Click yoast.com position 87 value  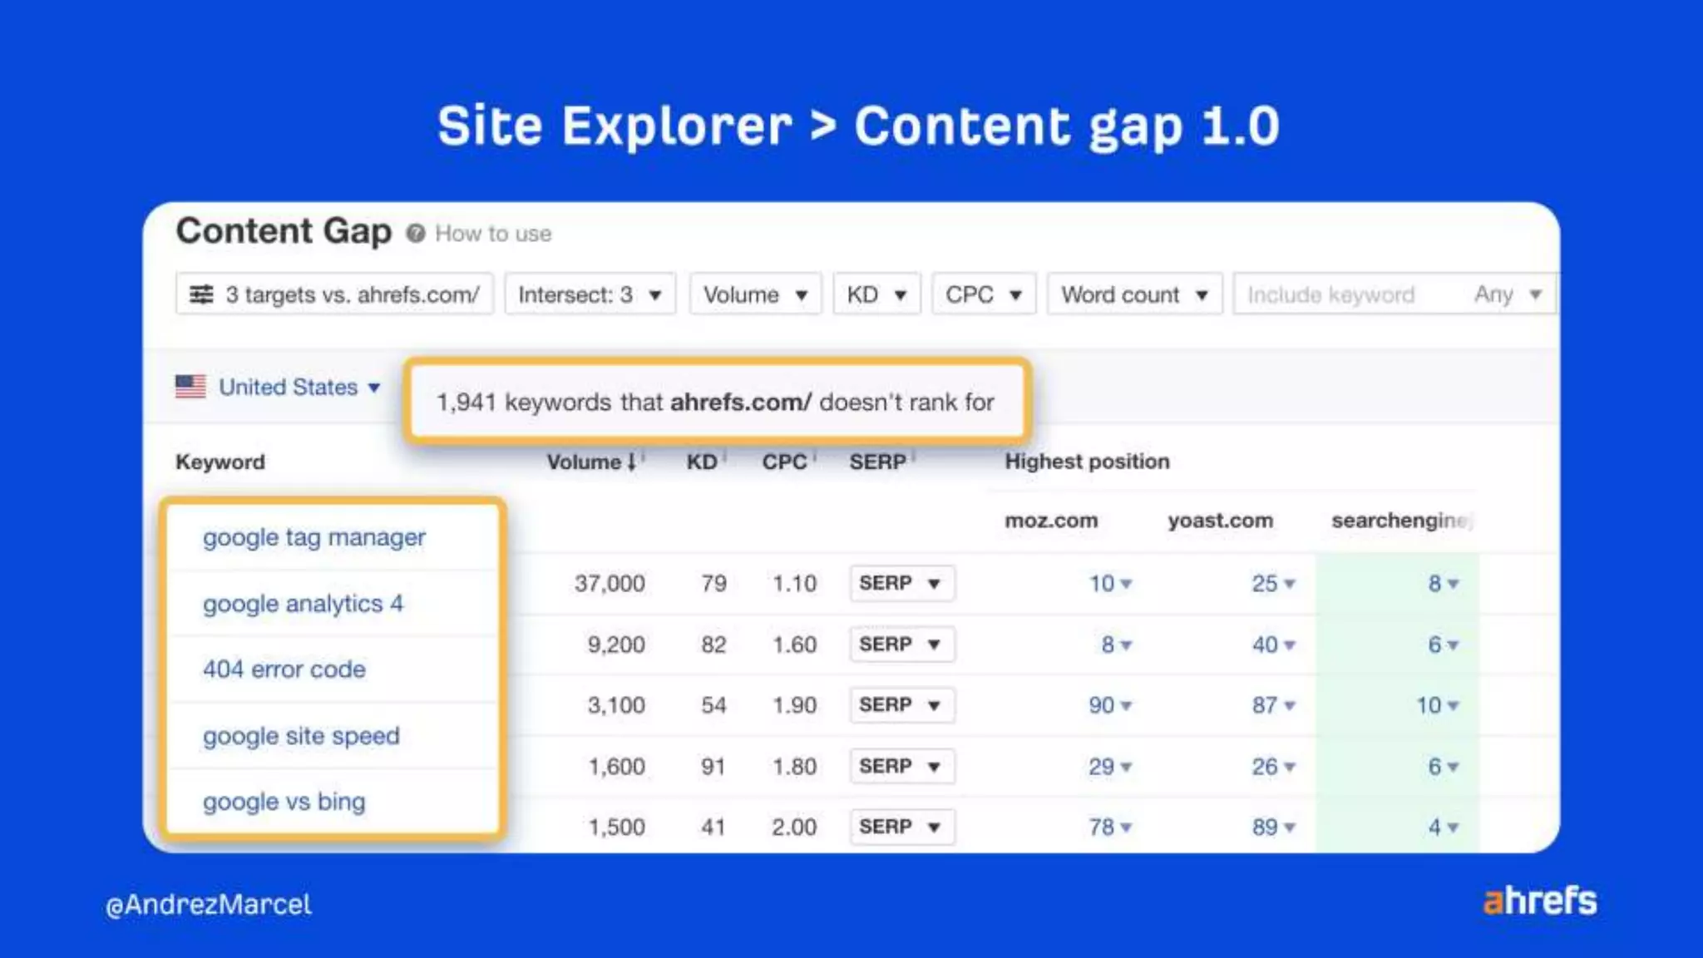pyautogui.click(x=1273, y=705)
